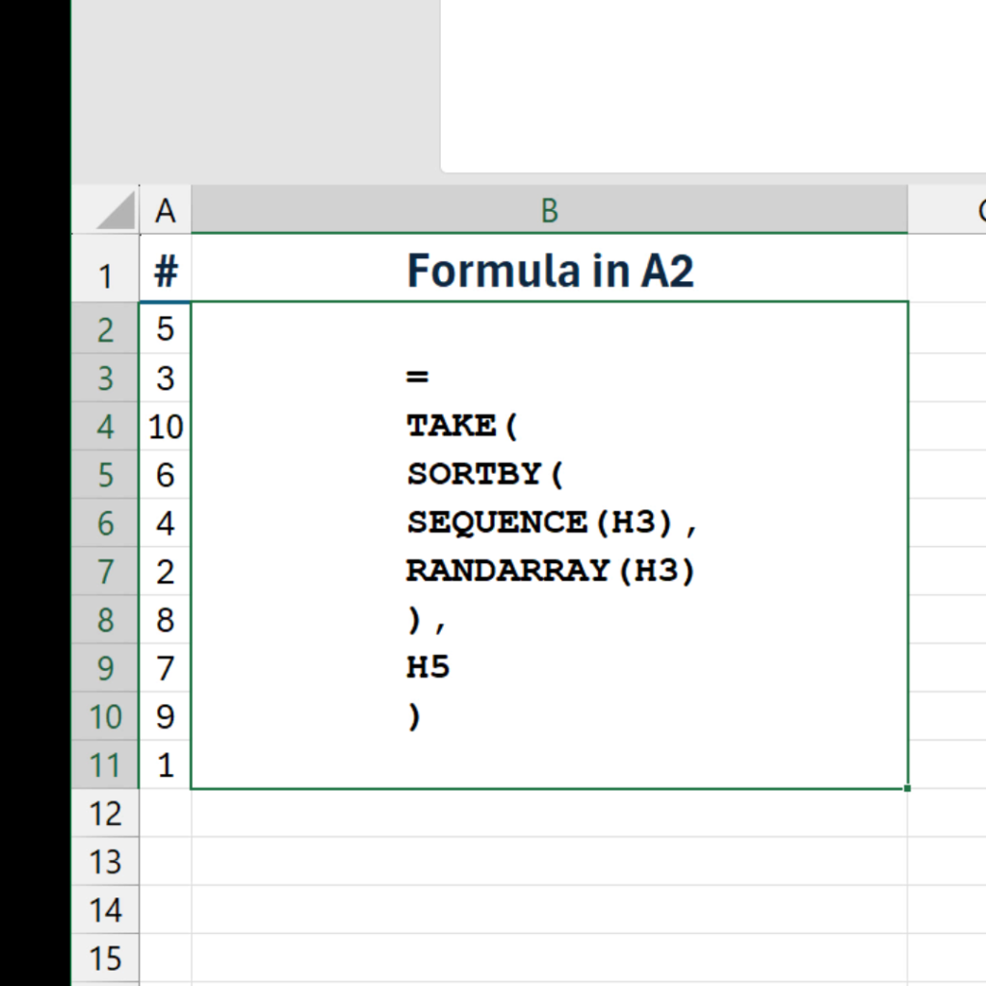The image size is (986, 986).
Task: Click empty cell B13
Action: click(549, 862)
